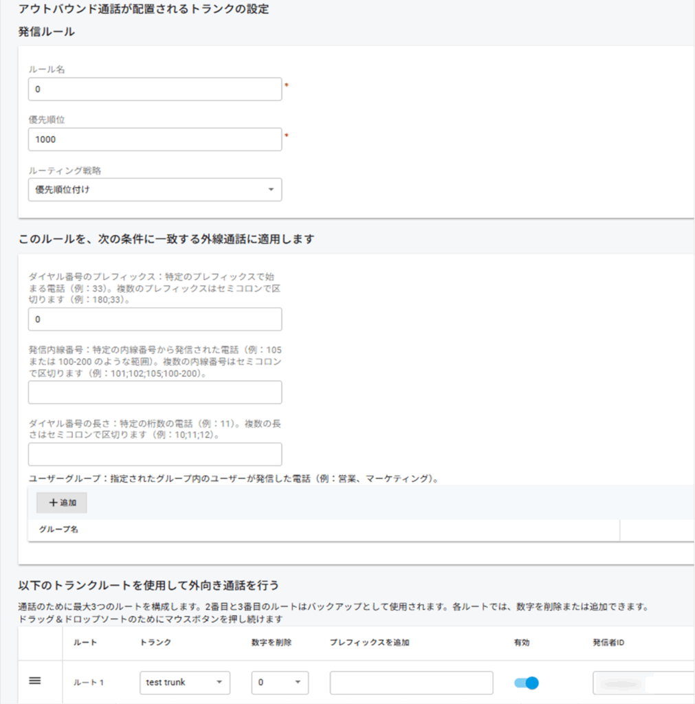Open the ルーティング戦略 dropdown

(155, 190)
